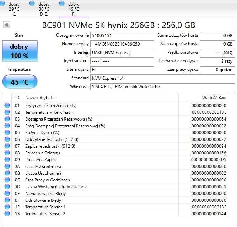Image resolution: width=237 pixels, height=227 pixels.
Task: Click status icon of Liczba Wystąpień Utraty Zasilania row
Action: [x=7, y=186]
